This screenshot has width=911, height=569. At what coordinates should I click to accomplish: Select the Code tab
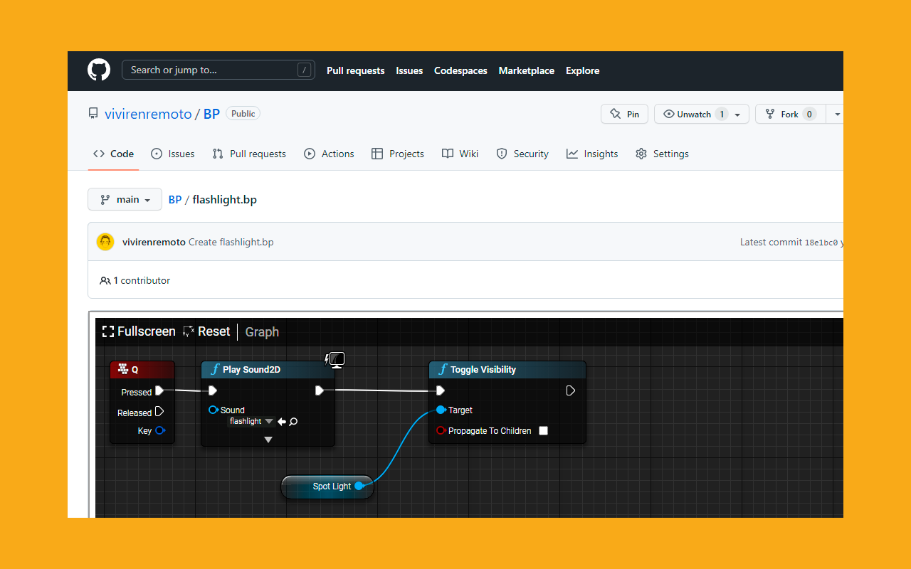pos(113,154)
